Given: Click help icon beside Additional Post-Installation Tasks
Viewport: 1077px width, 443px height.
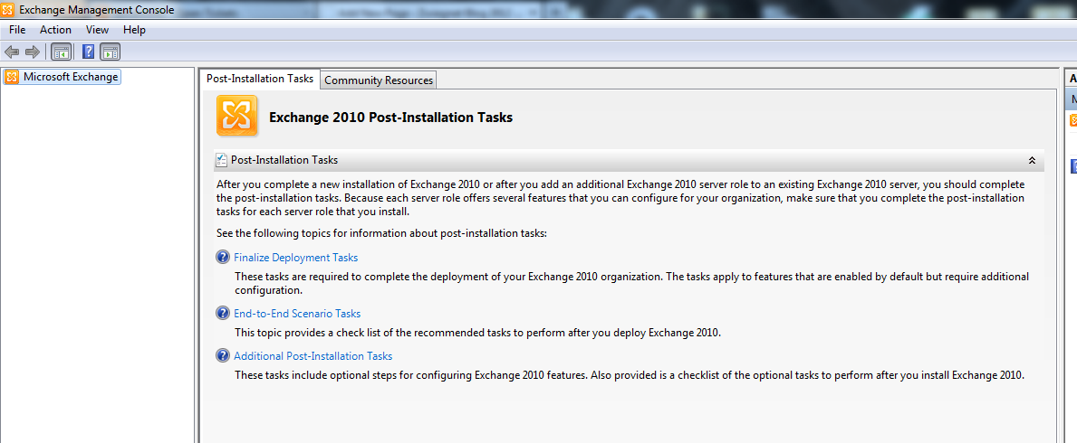Looking at the screenshot, I should [223, 355].
